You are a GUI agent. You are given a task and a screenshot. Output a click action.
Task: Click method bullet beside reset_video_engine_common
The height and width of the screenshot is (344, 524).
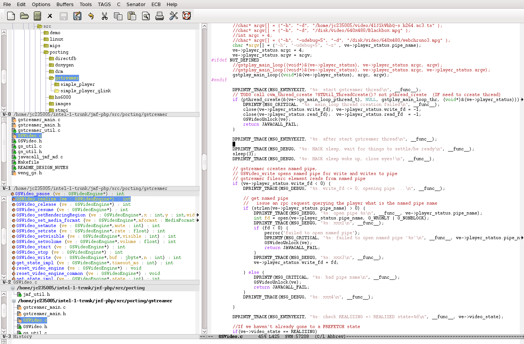click(x=13, y=273)
